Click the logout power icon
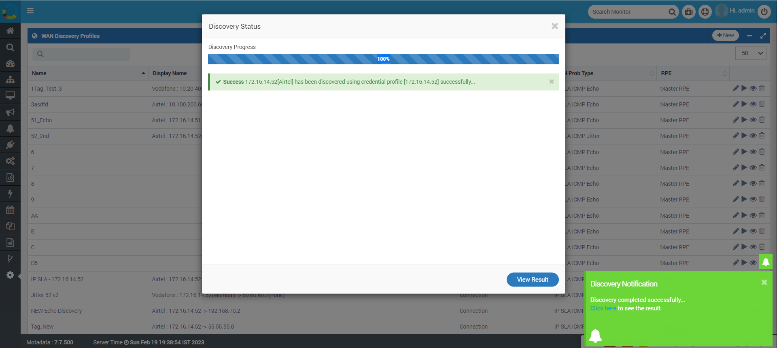 tap(764, 12)
